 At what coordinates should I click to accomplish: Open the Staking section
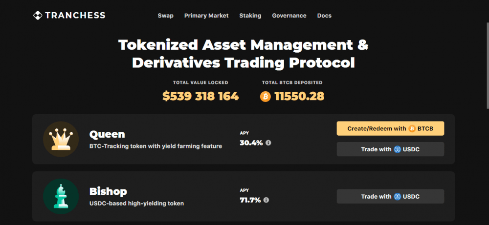click(x=250, y=16)
